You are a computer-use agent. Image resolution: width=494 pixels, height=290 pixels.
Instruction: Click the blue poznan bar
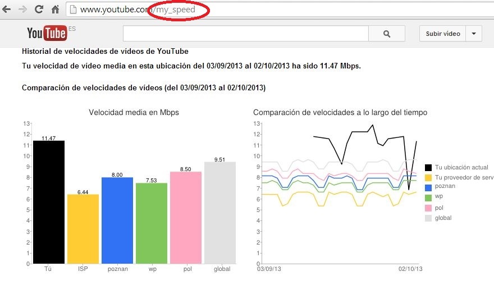[117, 220]
